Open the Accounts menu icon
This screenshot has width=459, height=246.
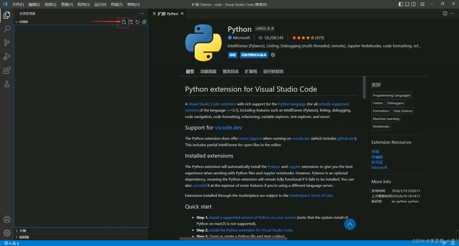[x=7, y=219]
